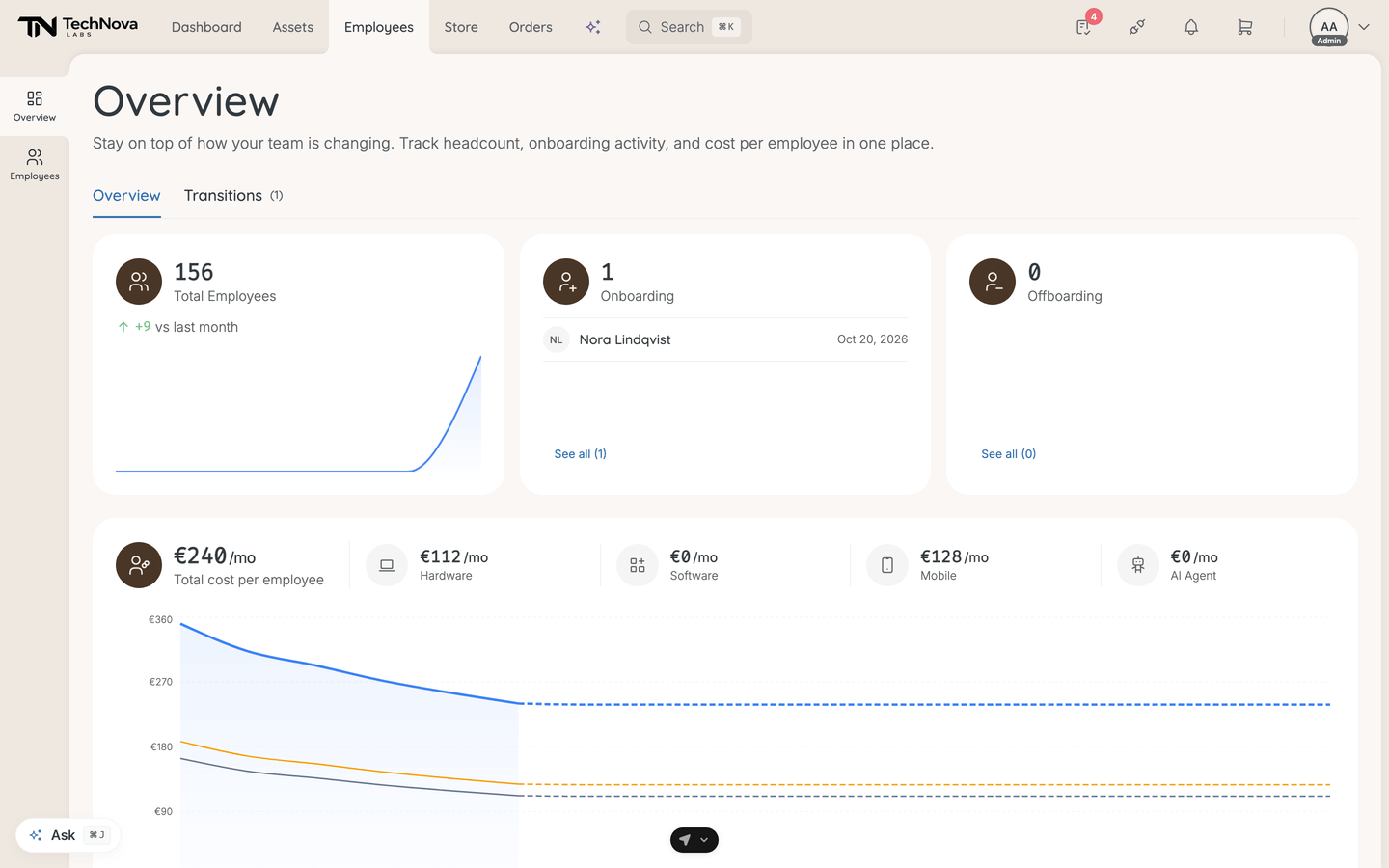Open See all (0) offboarding link

pos(1009,453)
